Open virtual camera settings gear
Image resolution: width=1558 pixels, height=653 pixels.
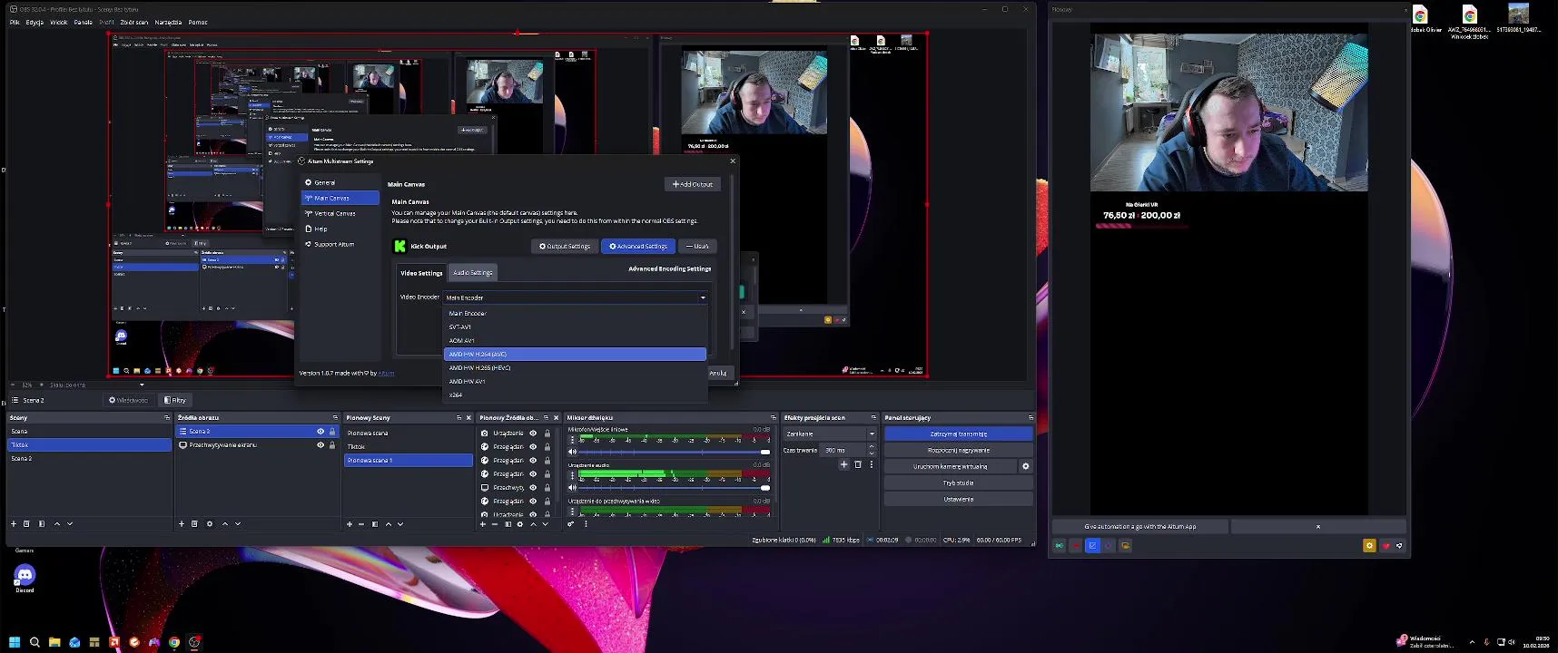point(1026,466)
